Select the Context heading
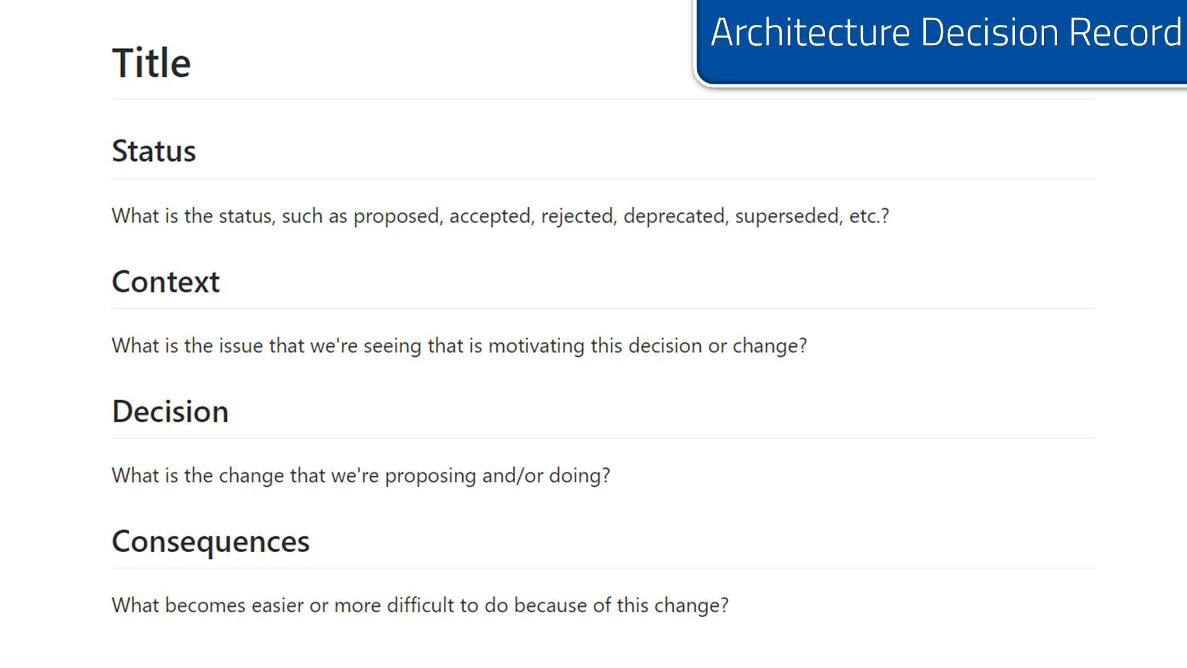This screenshot has width=1187, height=668. click(x=166, y=281)
